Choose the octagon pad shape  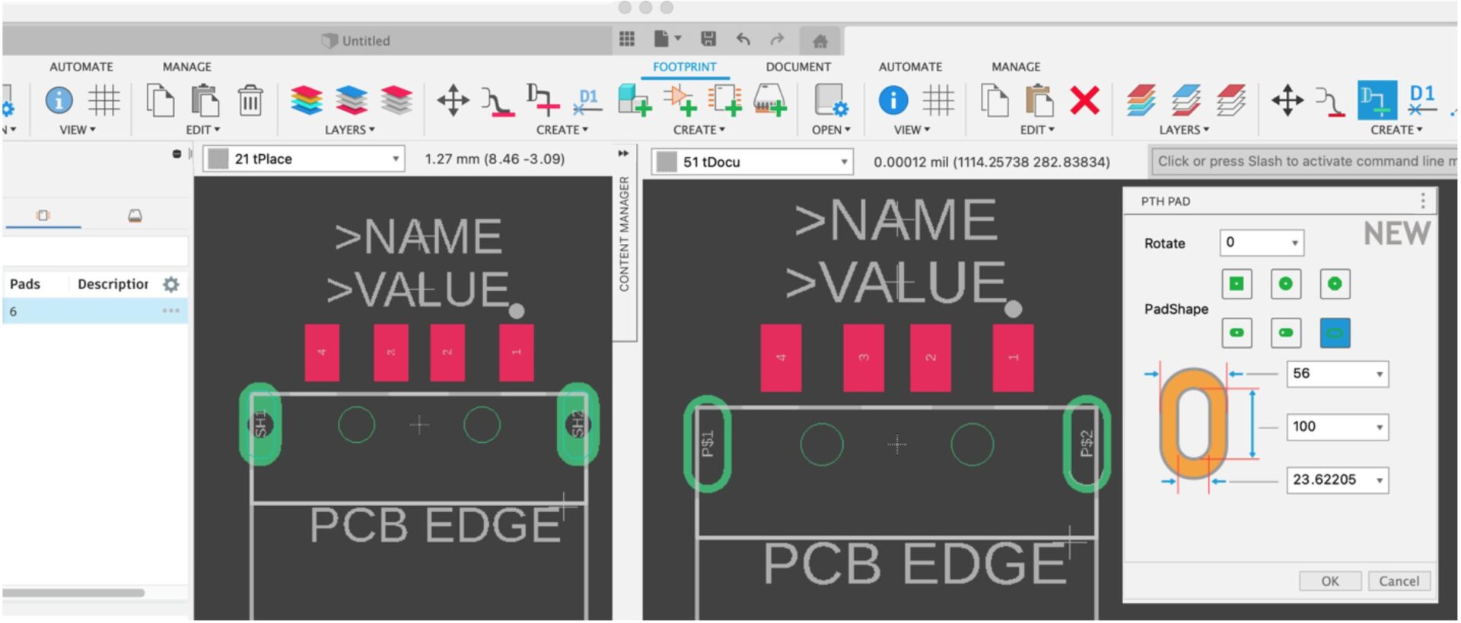coord(1335,284)
